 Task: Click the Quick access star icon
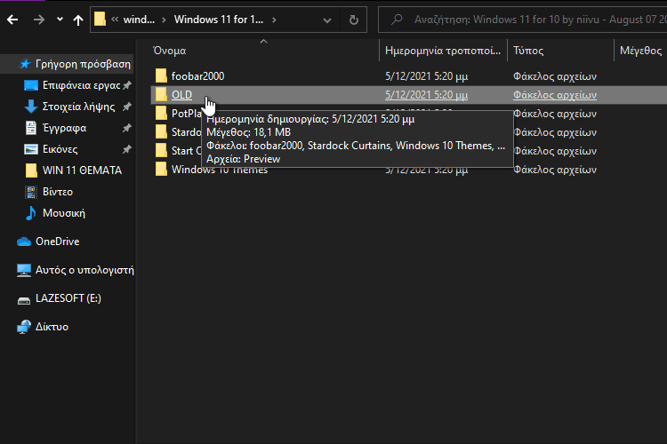(x=25, y=64)
